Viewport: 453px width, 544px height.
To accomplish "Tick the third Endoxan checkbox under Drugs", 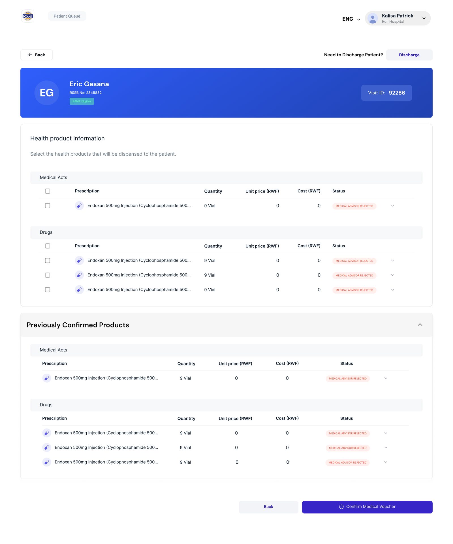I will 48,290.
